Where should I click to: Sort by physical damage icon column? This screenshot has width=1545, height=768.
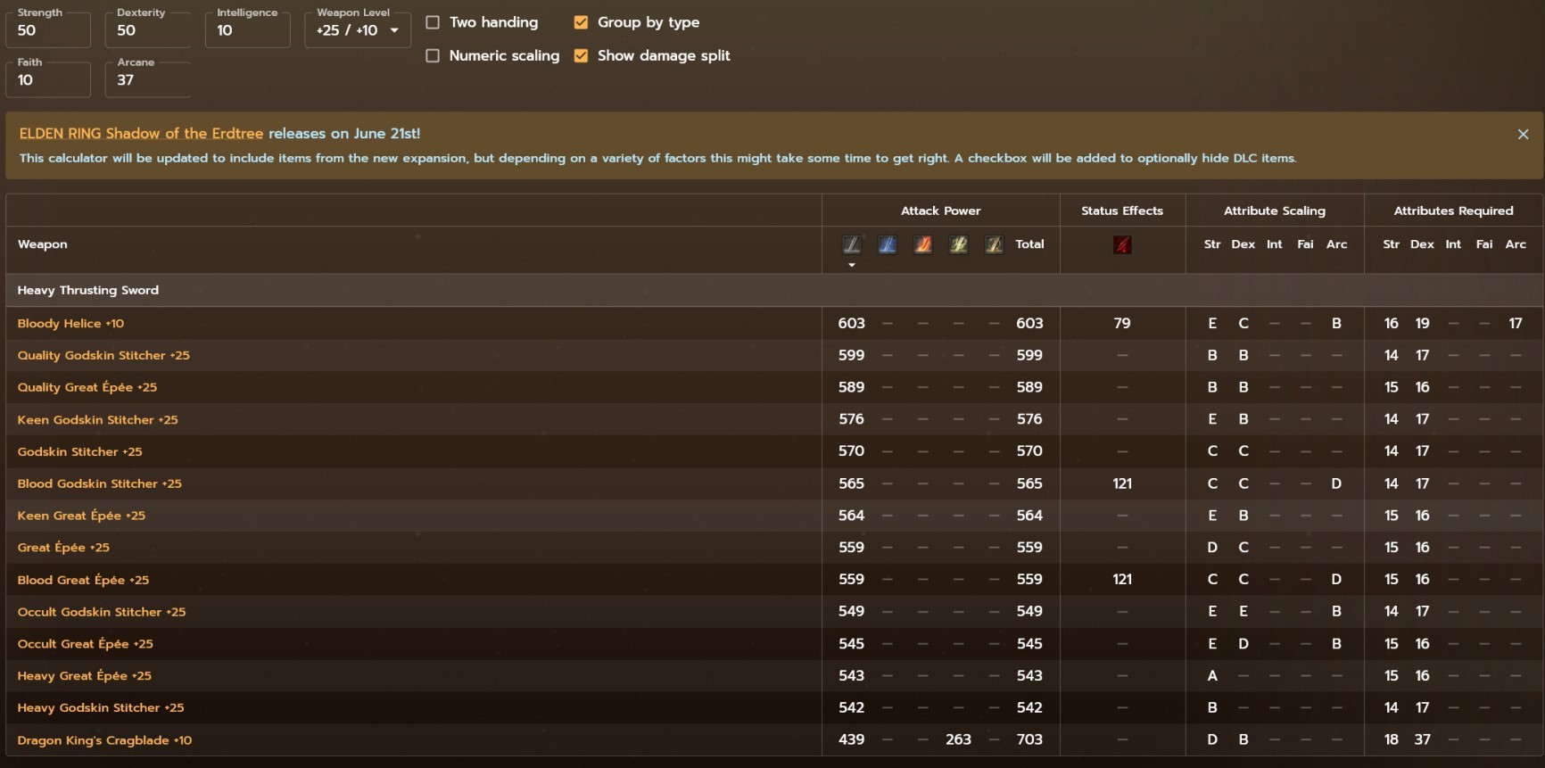pyautogui.click(x=852, y=244)
